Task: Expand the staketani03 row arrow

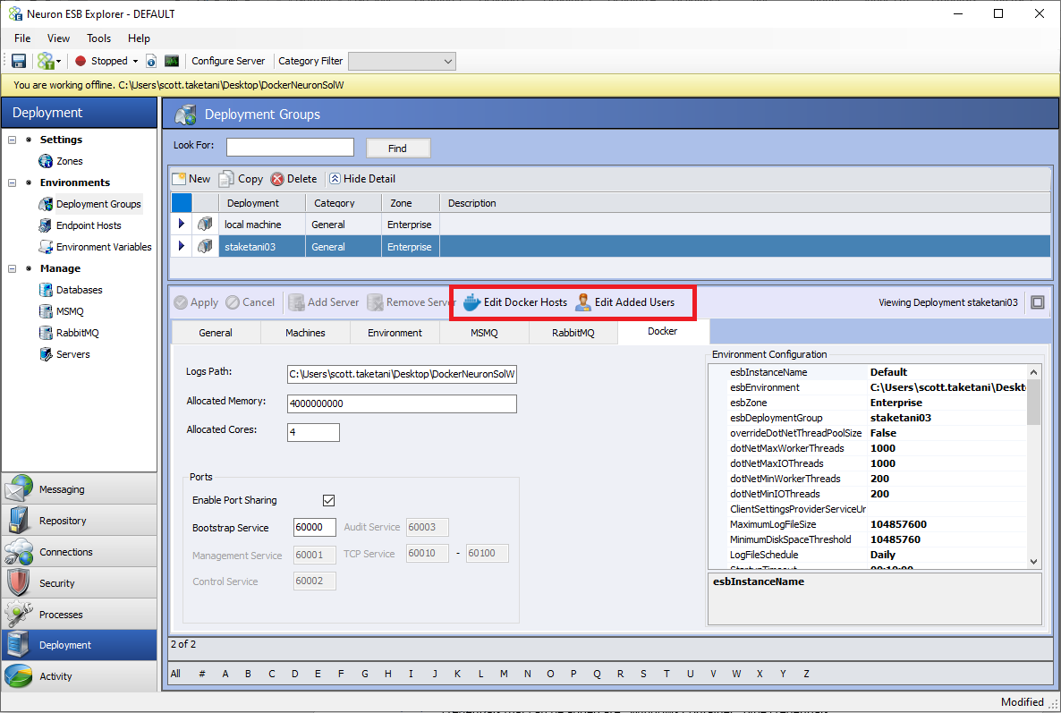Action: [x=182, y=246]
